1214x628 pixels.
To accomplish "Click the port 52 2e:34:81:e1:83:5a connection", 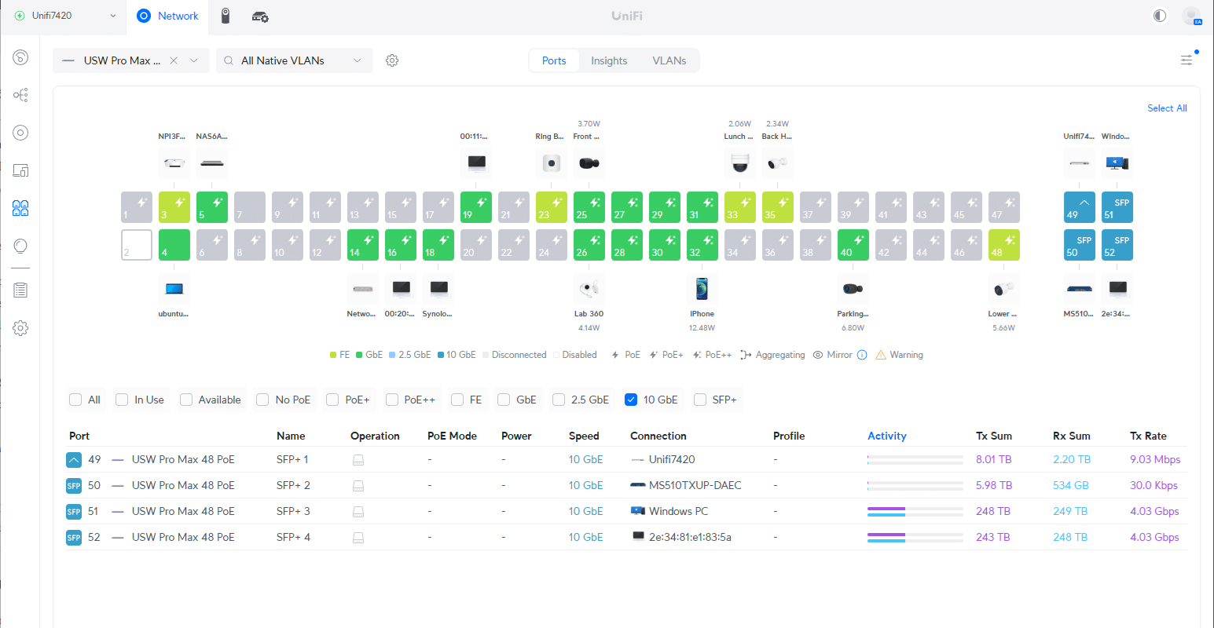I will [681, 537].
